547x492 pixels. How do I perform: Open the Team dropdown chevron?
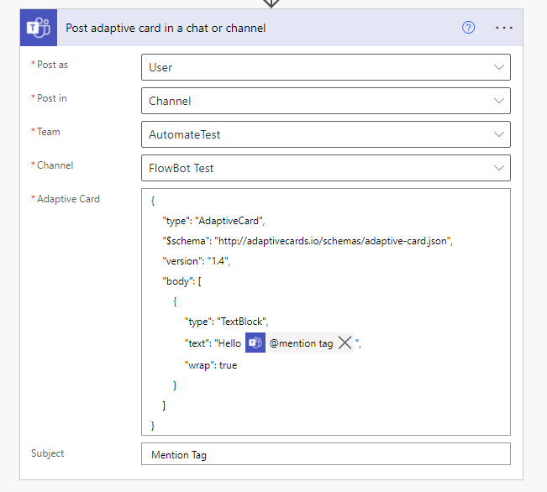[500, 134]
